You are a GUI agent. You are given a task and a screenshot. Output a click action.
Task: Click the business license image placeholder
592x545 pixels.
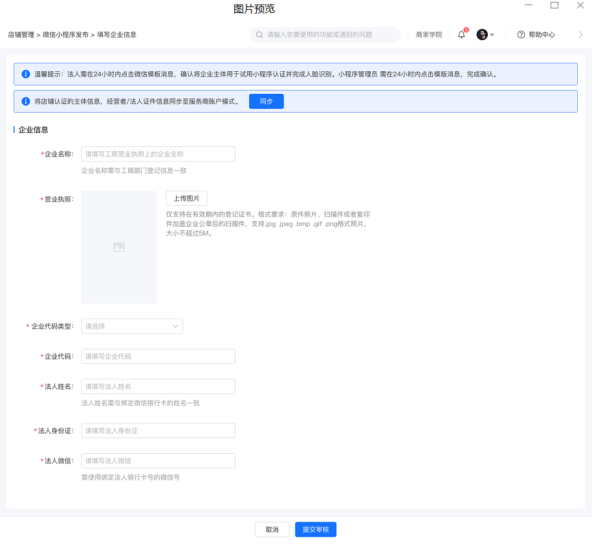(x=119, y=247)
